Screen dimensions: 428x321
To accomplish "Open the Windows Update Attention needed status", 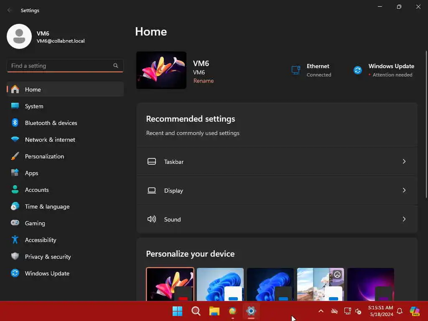I will 384,70.
